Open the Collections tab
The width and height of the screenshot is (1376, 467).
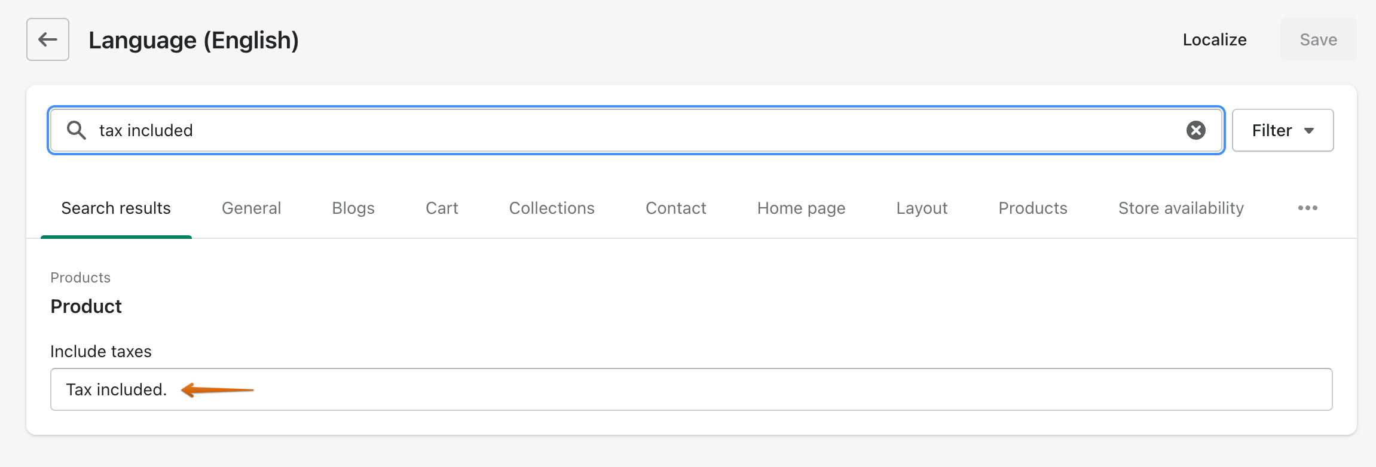pos(552,208)
